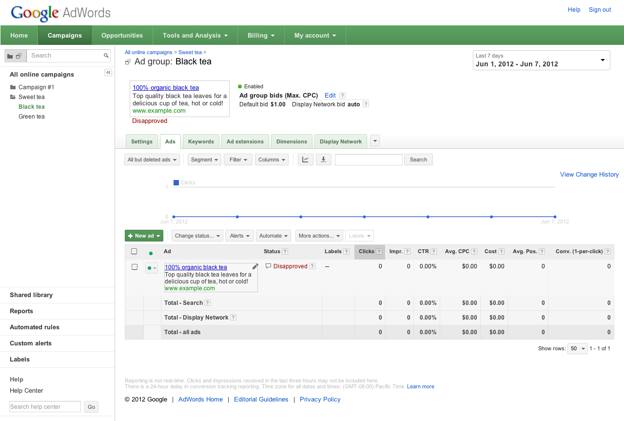Screen dimensions: 624x421
Task: Click the Search help center input field
Action: 45,407
